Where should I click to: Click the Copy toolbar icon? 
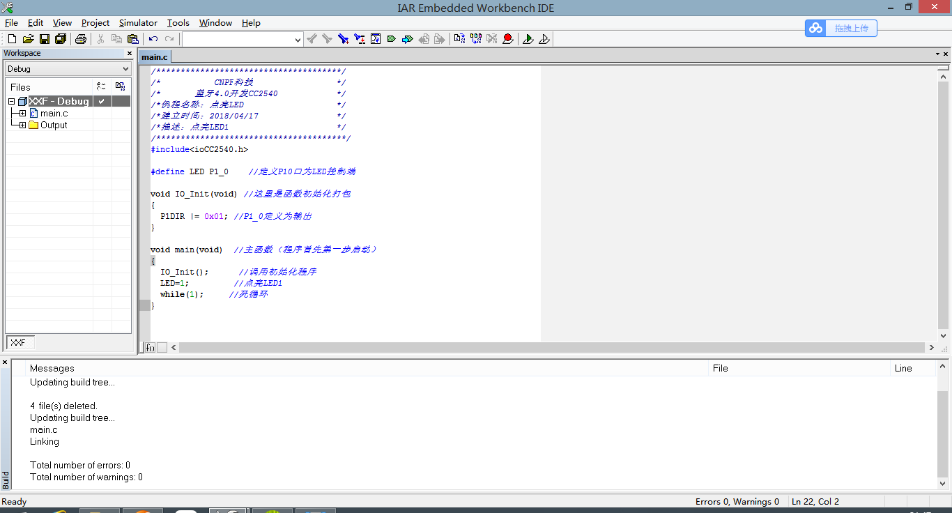click(116, 39)
